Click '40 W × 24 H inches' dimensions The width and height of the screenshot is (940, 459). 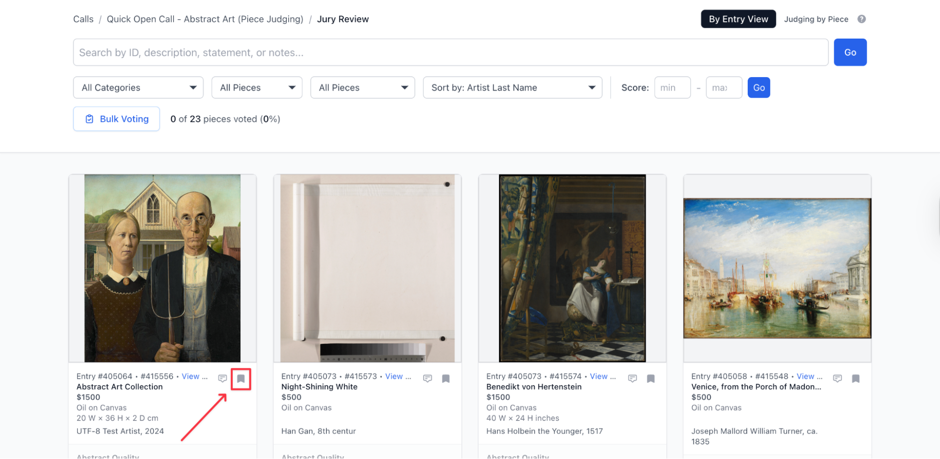(523, 418)
